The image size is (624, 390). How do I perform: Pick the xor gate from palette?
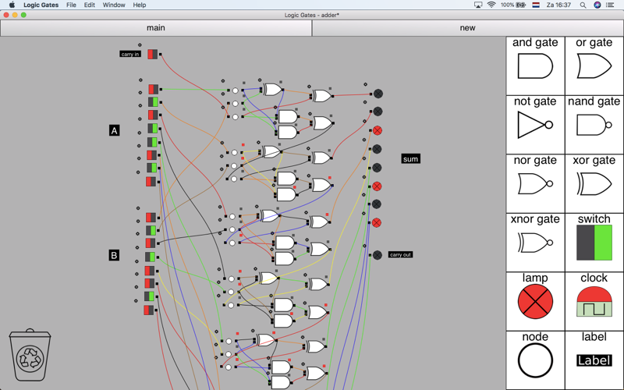pyautogui.click(x=594, y=184)
